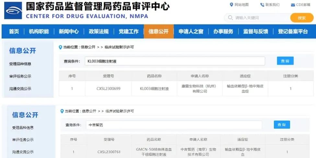Click the search magnifier icon
The height and width of the screenshot is (158, 316).
point(230,18)
